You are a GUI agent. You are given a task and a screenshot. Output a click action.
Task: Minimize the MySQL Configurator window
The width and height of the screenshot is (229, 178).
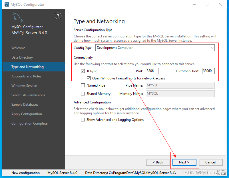tap(194, 4)
